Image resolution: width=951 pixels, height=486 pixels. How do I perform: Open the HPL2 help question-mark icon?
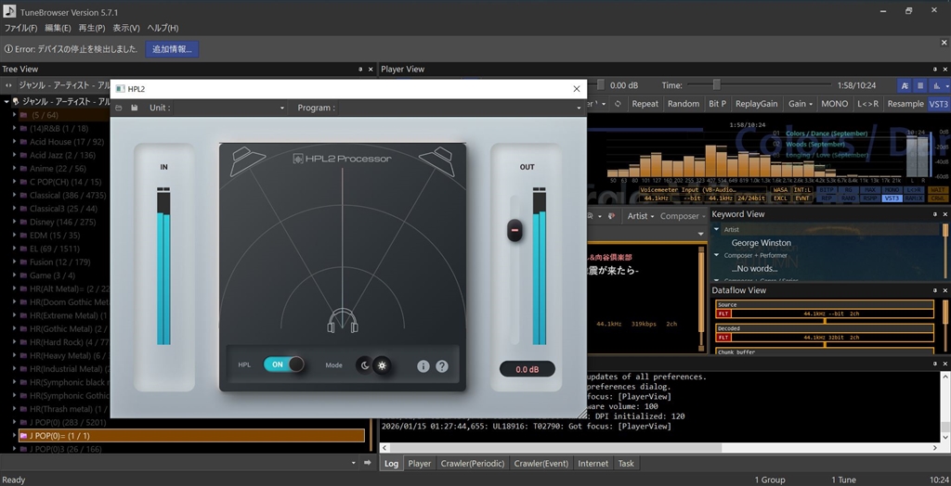click(442, 365)
